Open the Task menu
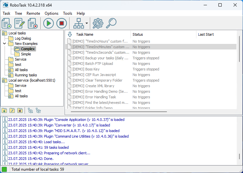Viewport: 243px width, 173px height. (x=7, y=13)
